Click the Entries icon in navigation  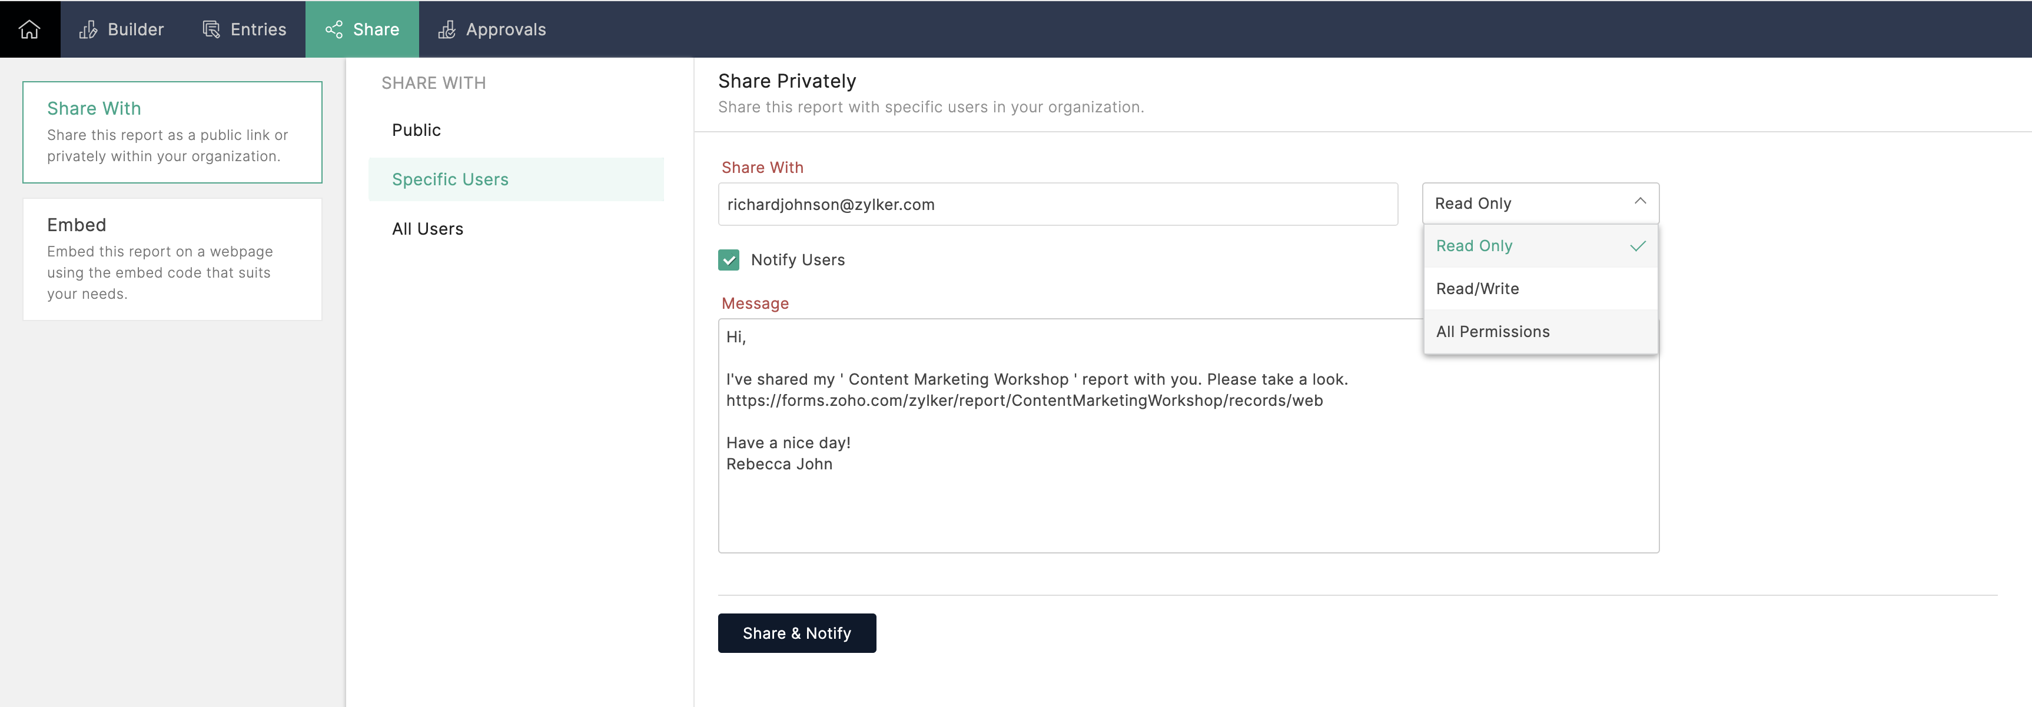click(x=211, y=30)
